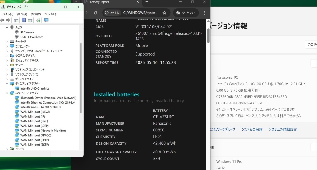Click the セキュリティ デバイス category icon
Viewport: 317px width, 170px height.
[12, 60]
